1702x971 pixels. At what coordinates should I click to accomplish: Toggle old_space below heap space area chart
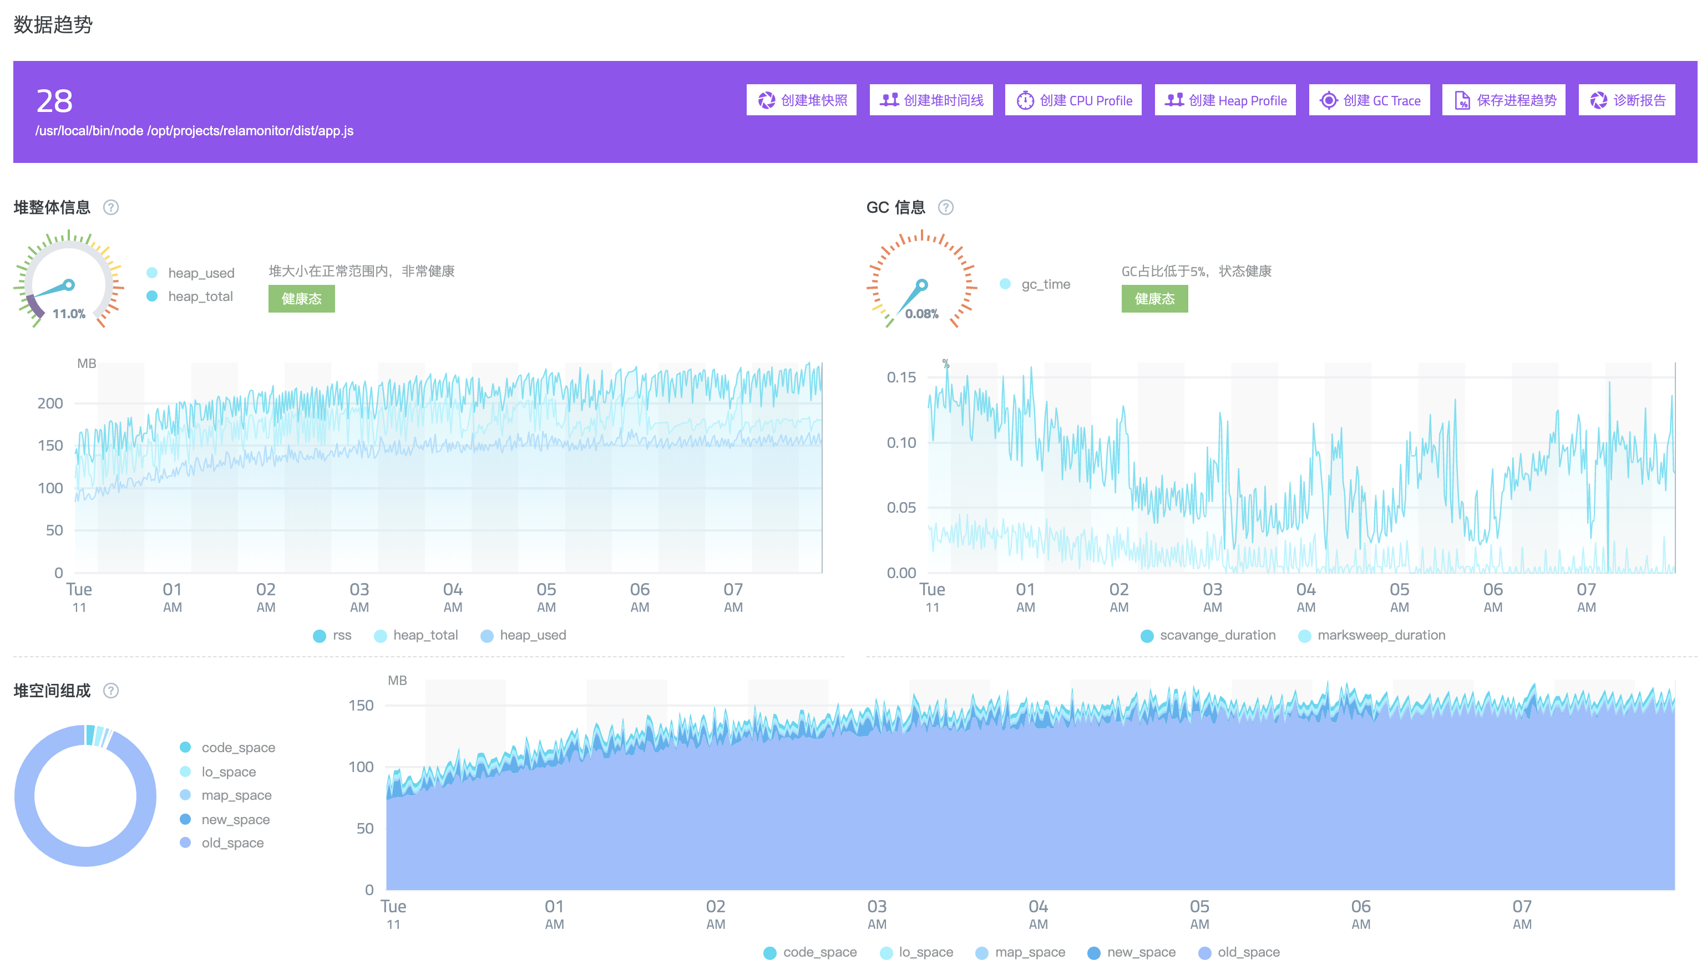(x=1238, y=952)
